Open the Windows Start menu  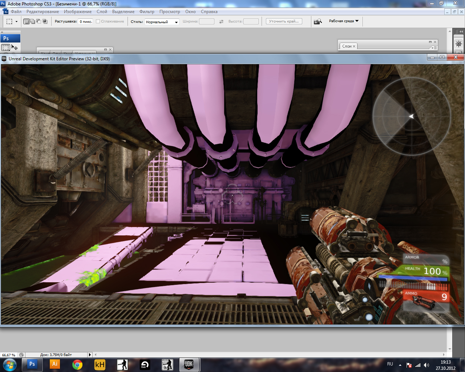[10, 364]
